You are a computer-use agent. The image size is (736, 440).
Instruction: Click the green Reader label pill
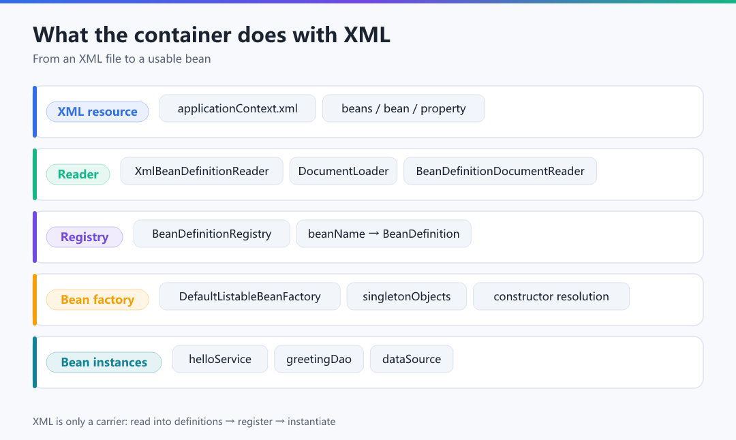[x=78, y=174]
